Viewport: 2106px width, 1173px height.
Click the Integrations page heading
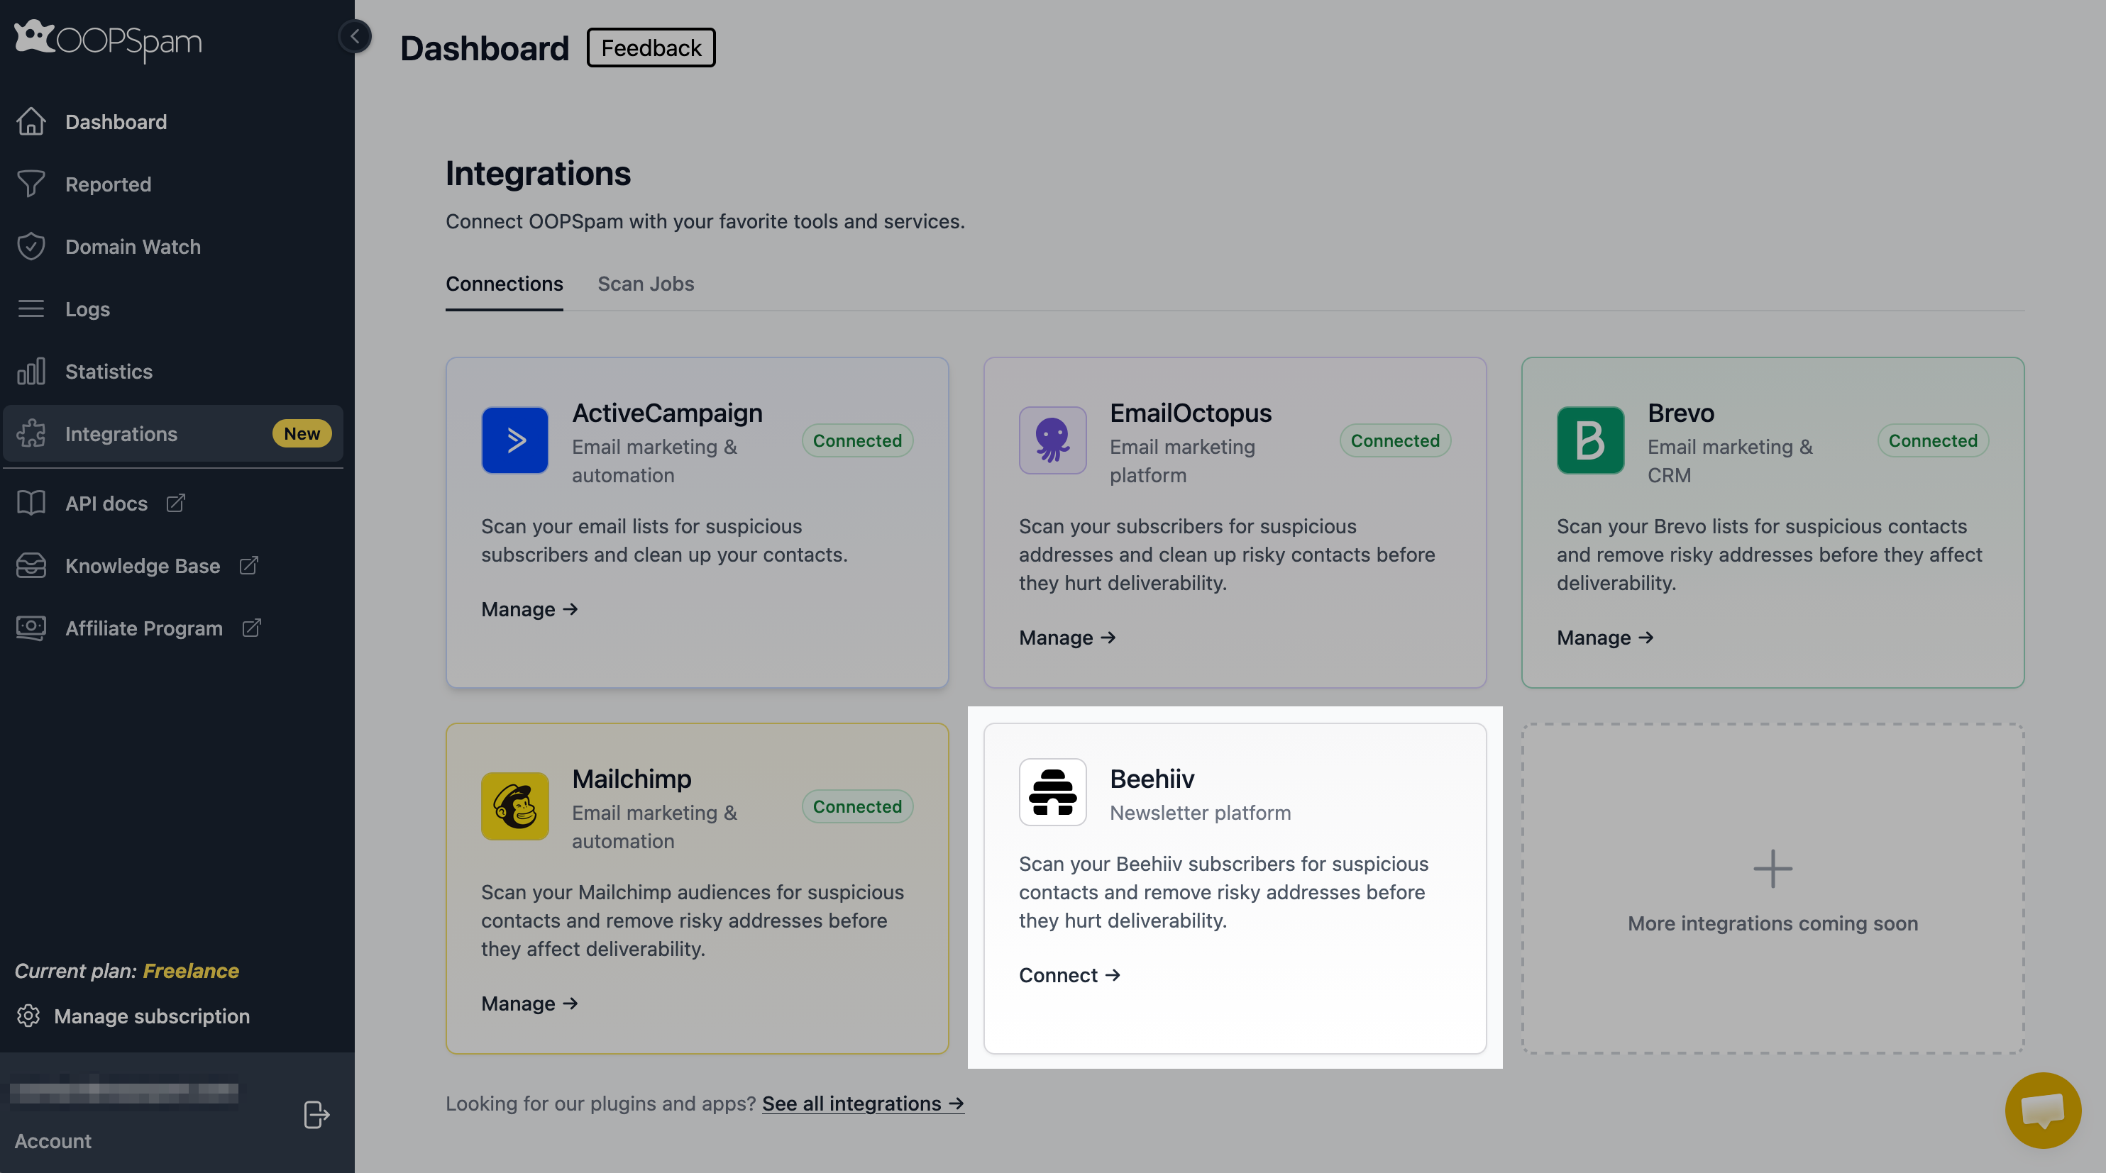coord(538,173)
